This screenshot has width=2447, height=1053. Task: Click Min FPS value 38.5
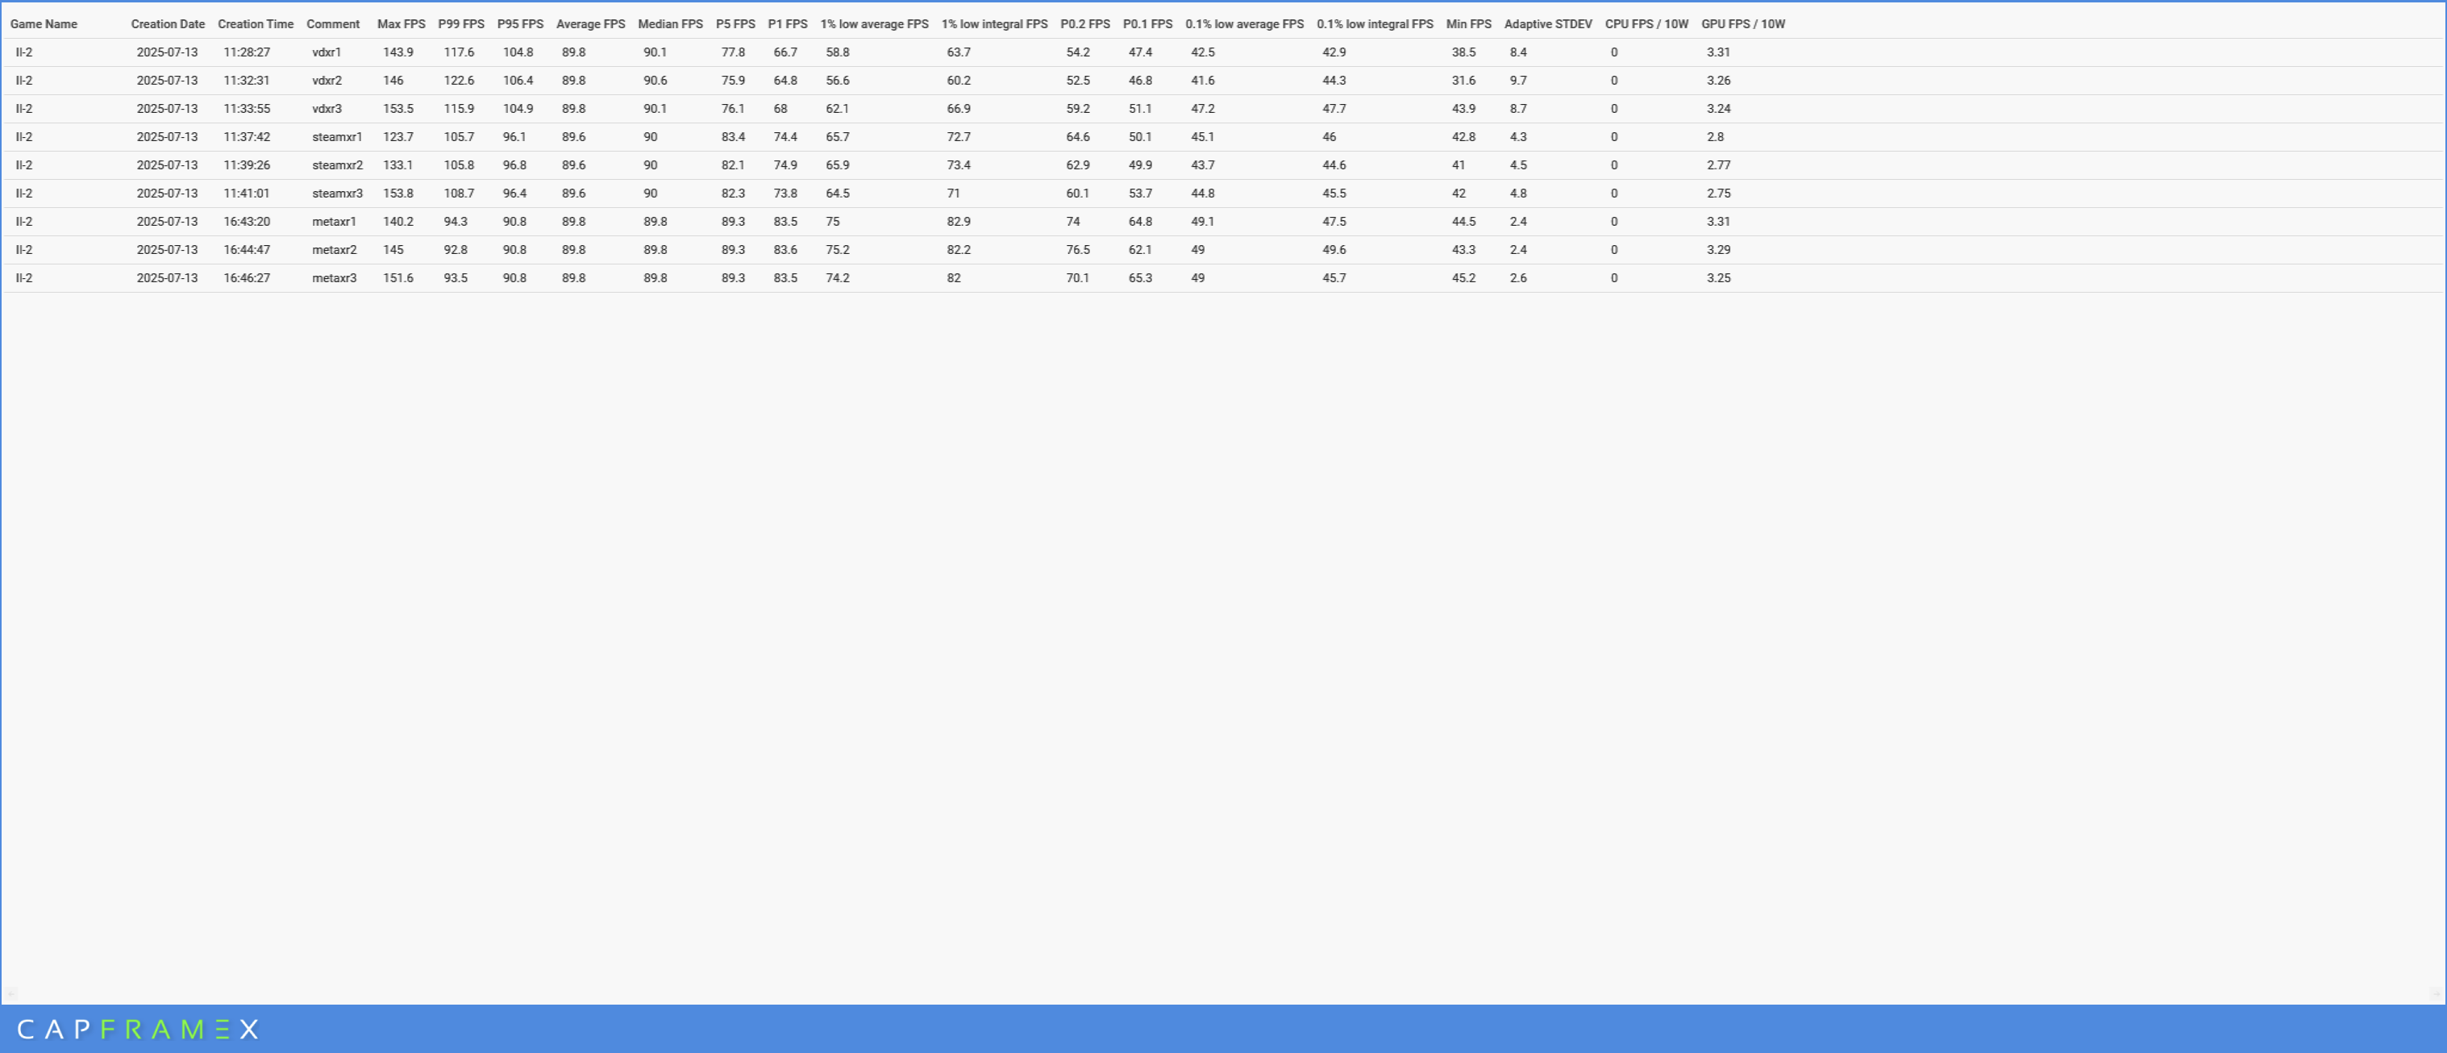coord(1464,52)
